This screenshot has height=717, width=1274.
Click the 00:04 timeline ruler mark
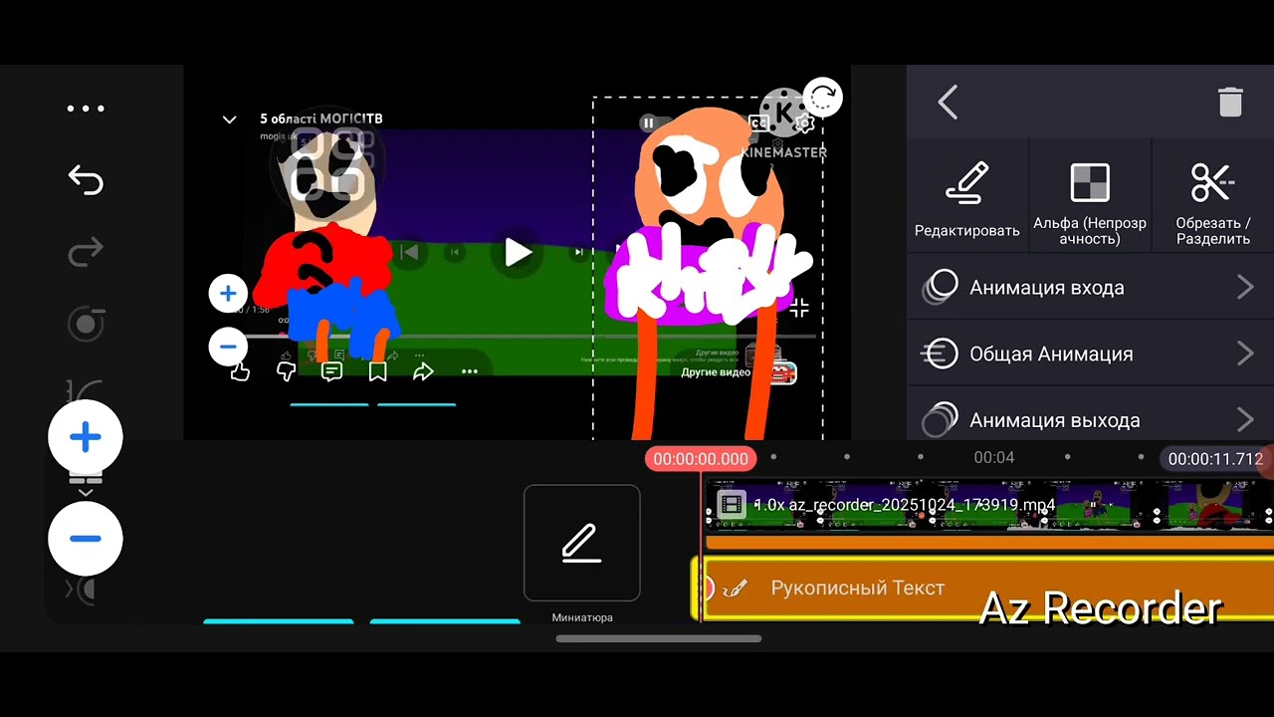pos(994,458)
